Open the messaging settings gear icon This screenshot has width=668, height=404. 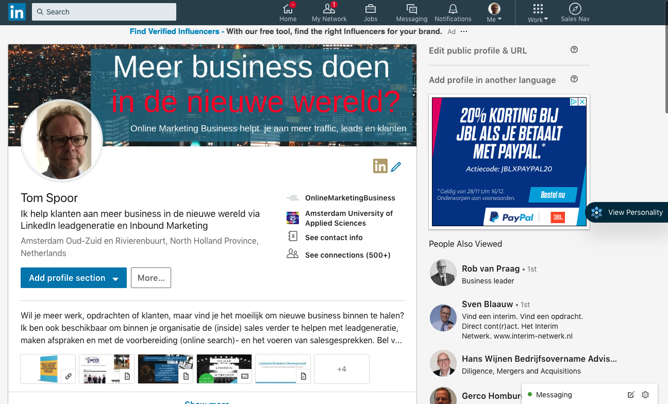click(645, 395)
